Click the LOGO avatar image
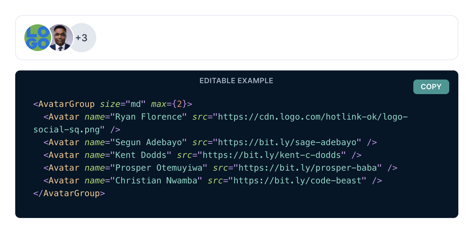The height and width of the screenshot is (235, 476). coord(38,37)
